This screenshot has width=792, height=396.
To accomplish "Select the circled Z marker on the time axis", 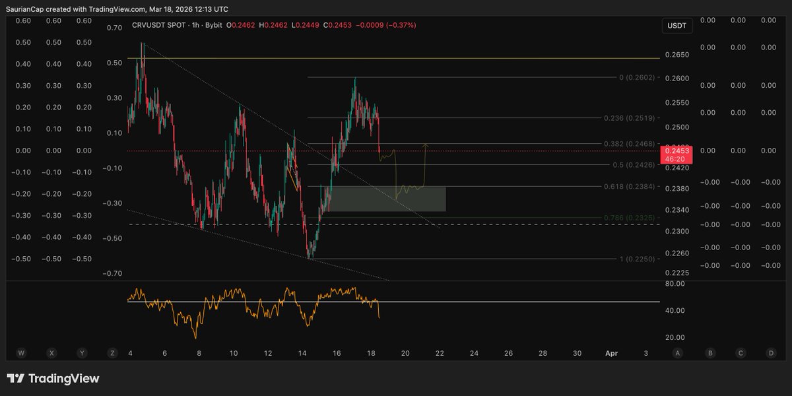I will click(x=112, y=353).
